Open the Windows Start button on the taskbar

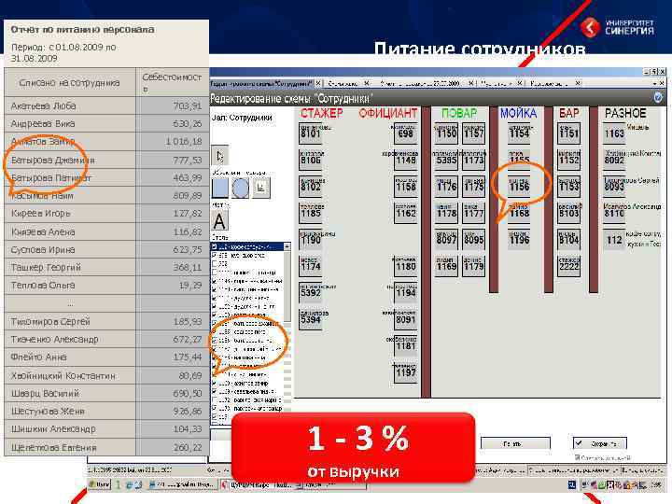pyautogui.click(x=99, y=484)
